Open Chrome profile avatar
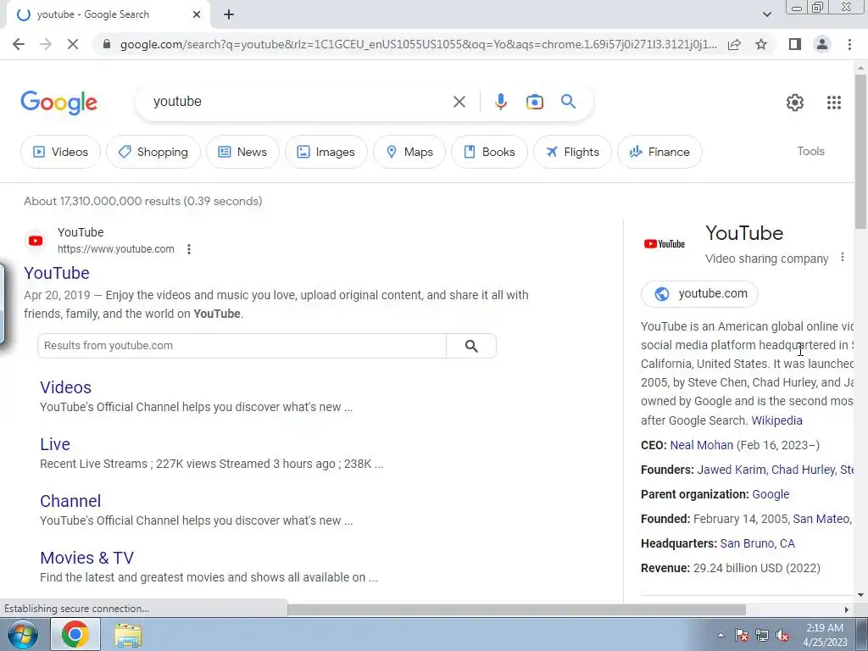This screenshot has height=651, width=868. pyautogui.click(x=822, y=44)
